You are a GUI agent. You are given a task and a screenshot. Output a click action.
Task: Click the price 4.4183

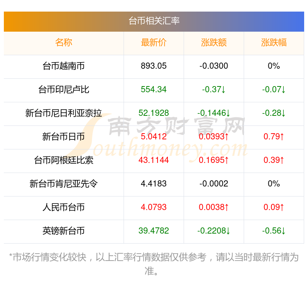pyautogui.click(x=154, y=184)
